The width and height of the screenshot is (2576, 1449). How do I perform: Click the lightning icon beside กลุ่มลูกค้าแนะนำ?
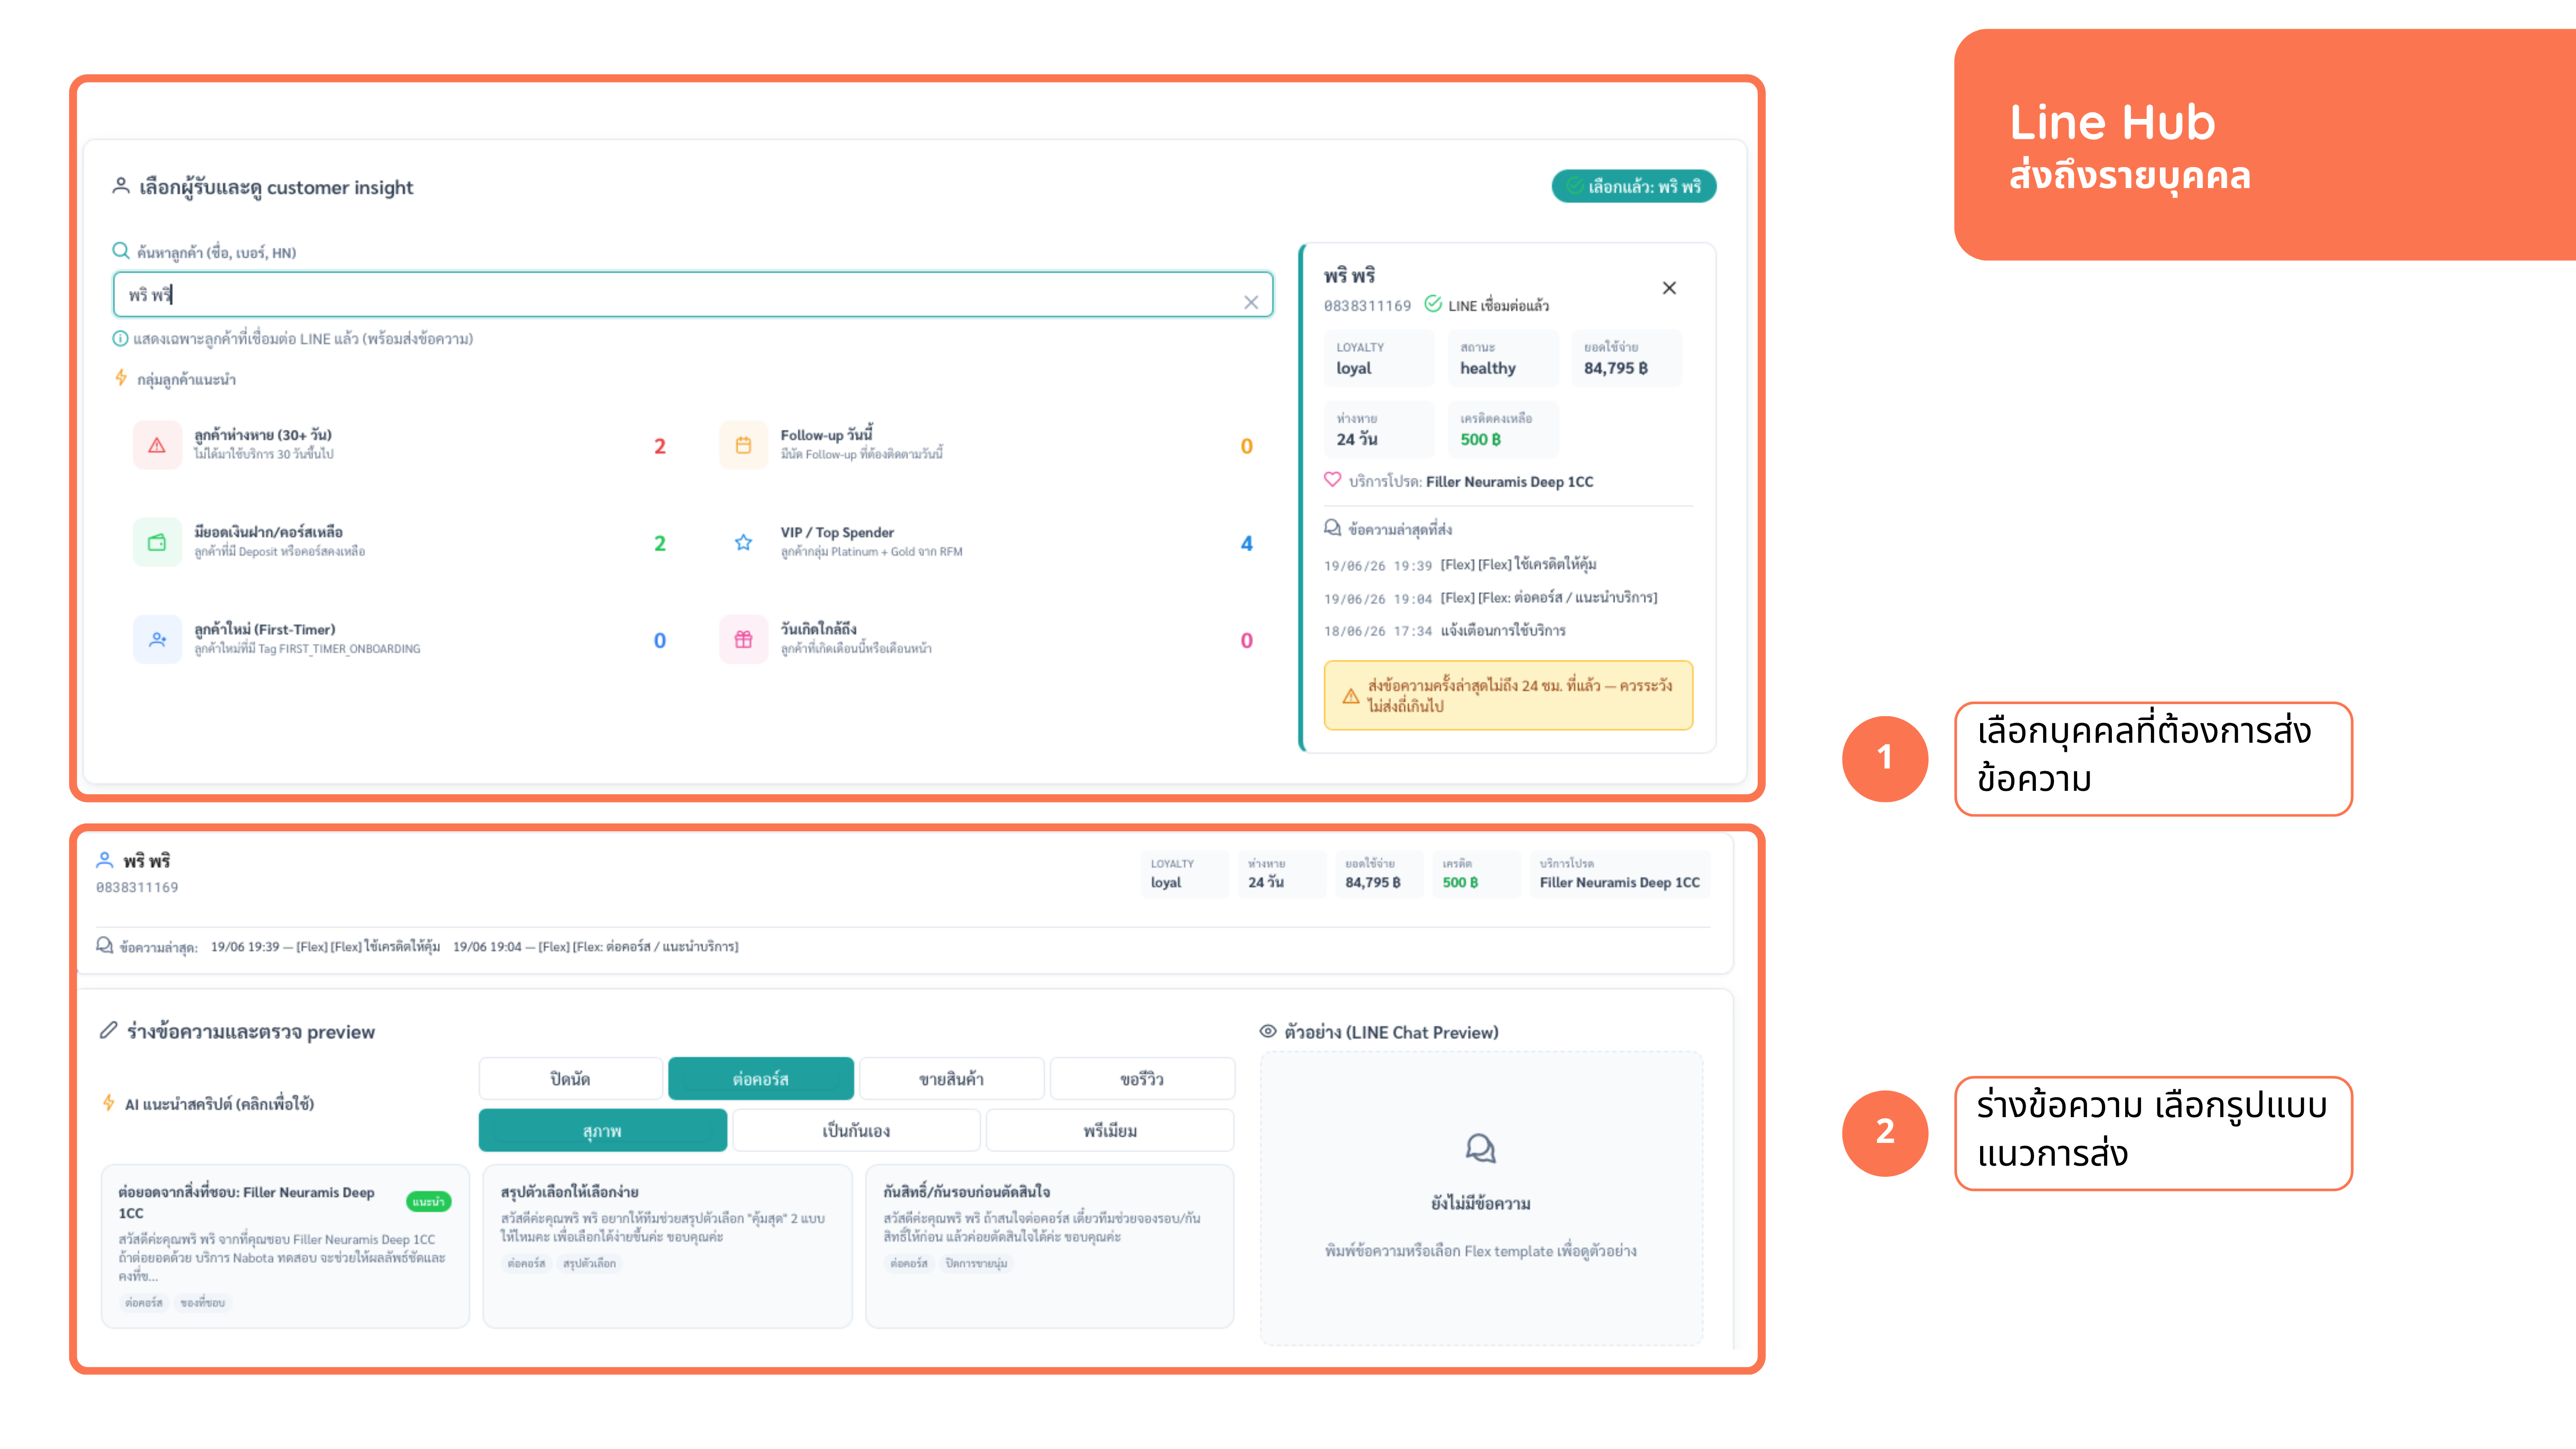pyautogui.click(x=121, y=378)
